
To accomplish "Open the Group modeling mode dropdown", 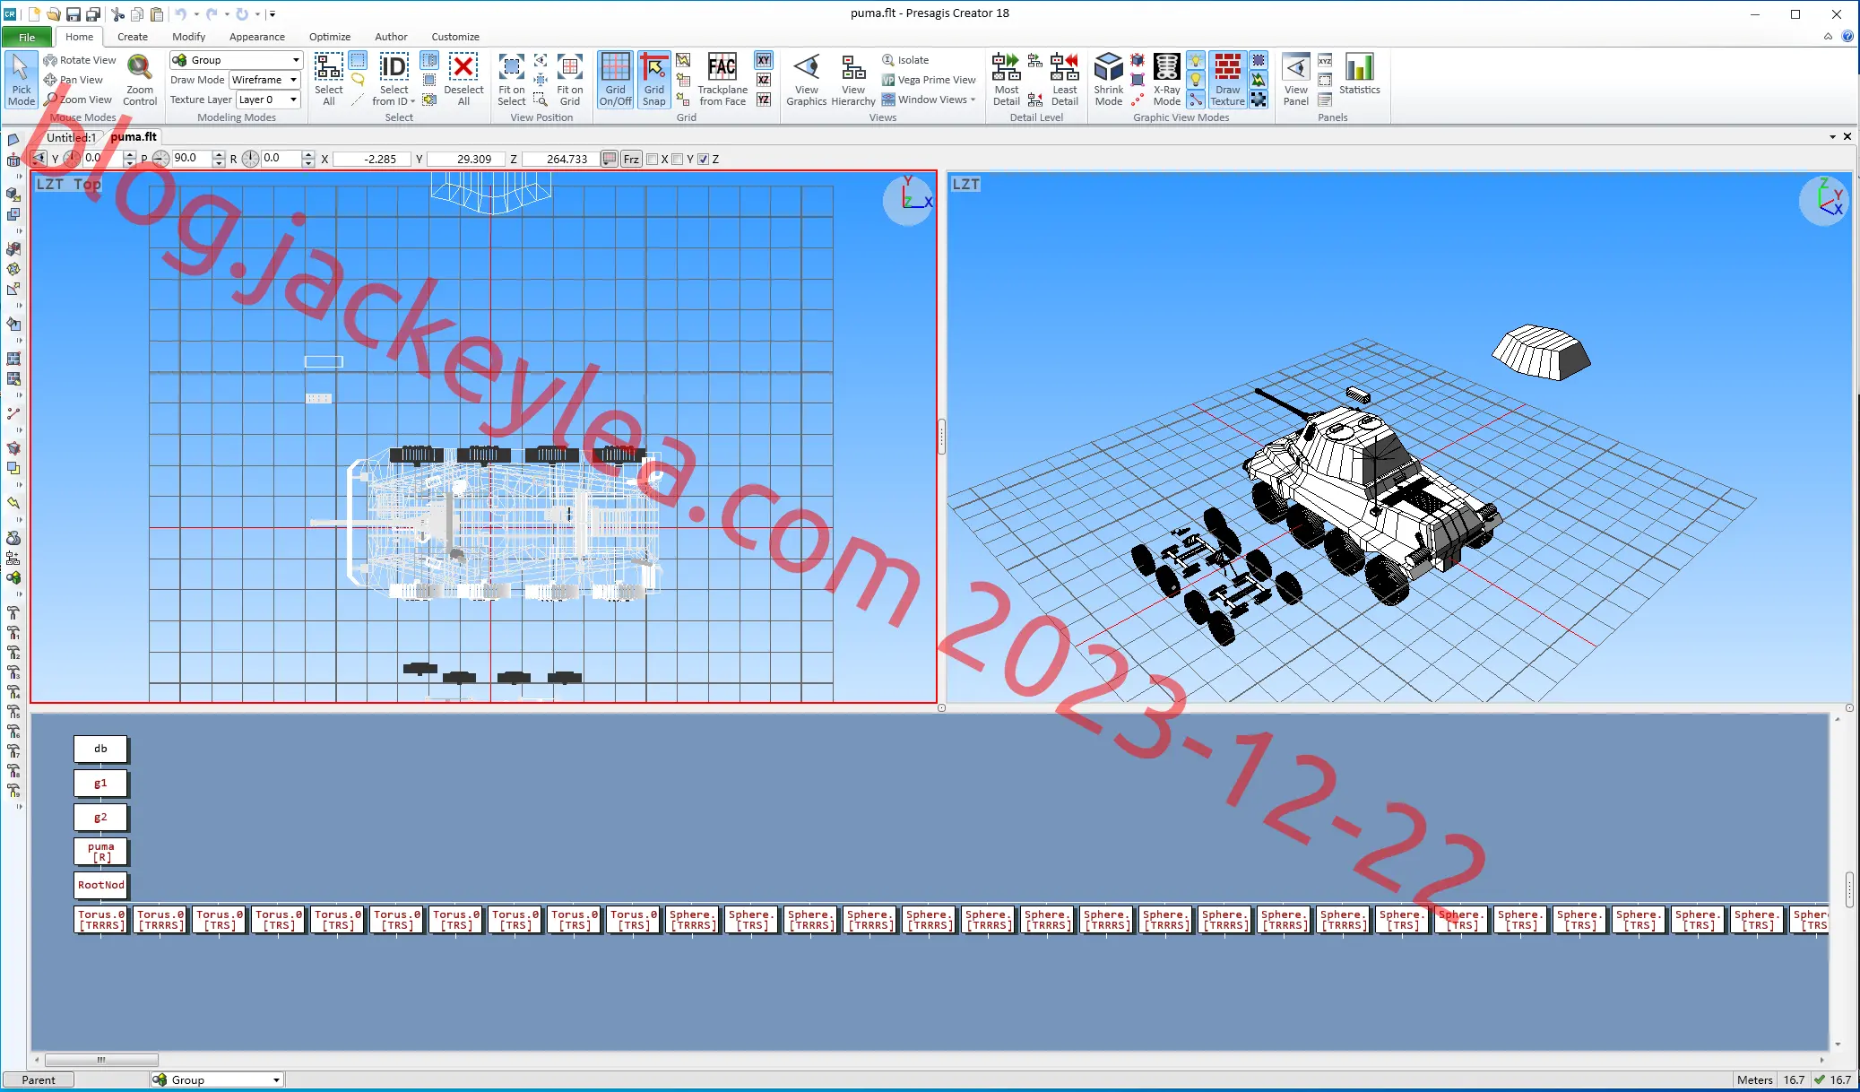I will [237, 60].
